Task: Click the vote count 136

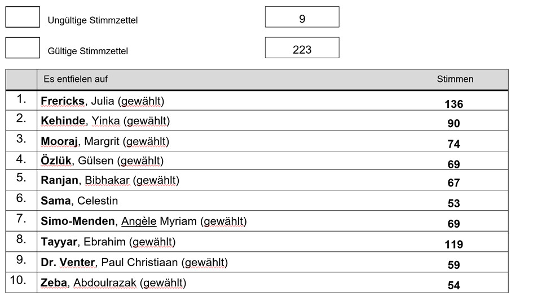Action: point(454,105)
